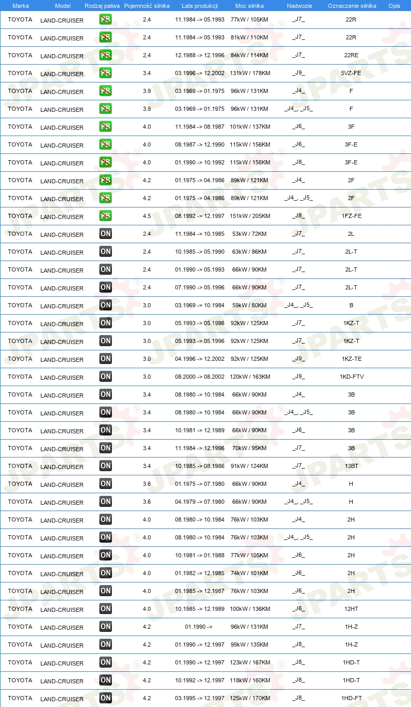The height and width of the screenshot is (707, 411).
Task: Click the diesel ON icon for 1KZ-TE
Action: (106, 359)
